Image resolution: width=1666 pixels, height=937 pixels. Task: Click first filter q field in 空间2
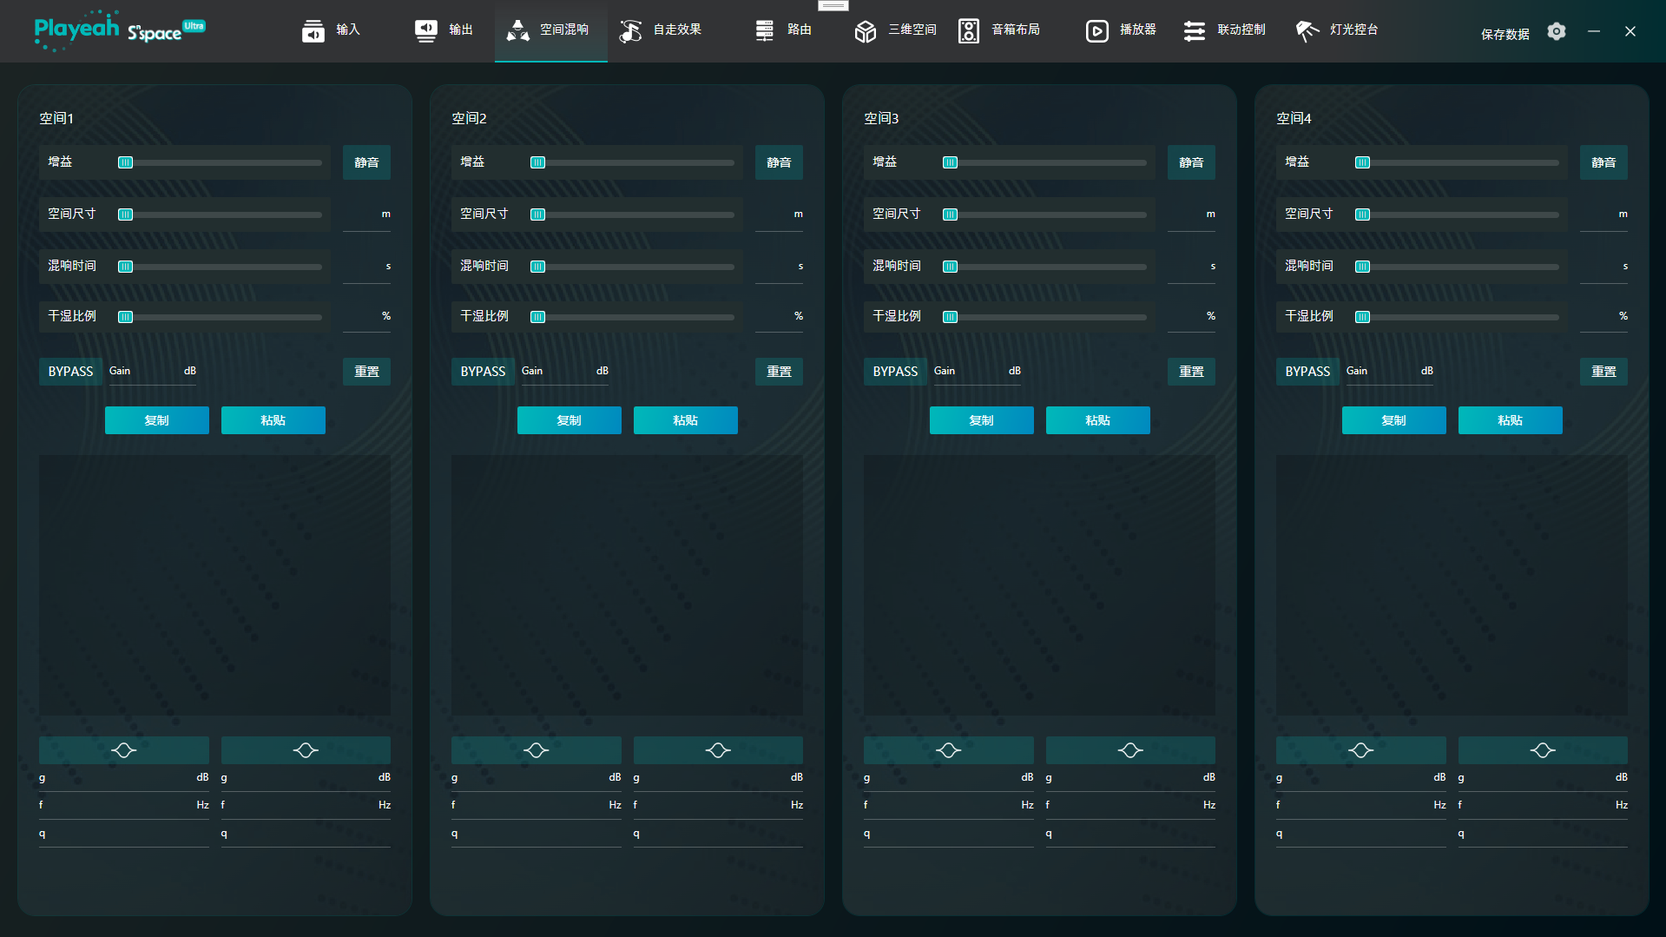click(537, 835)
